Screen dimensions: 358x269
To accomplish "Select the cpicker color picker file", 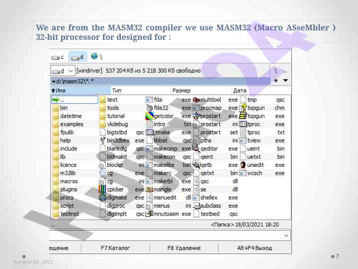I will [x=102, y=189].
